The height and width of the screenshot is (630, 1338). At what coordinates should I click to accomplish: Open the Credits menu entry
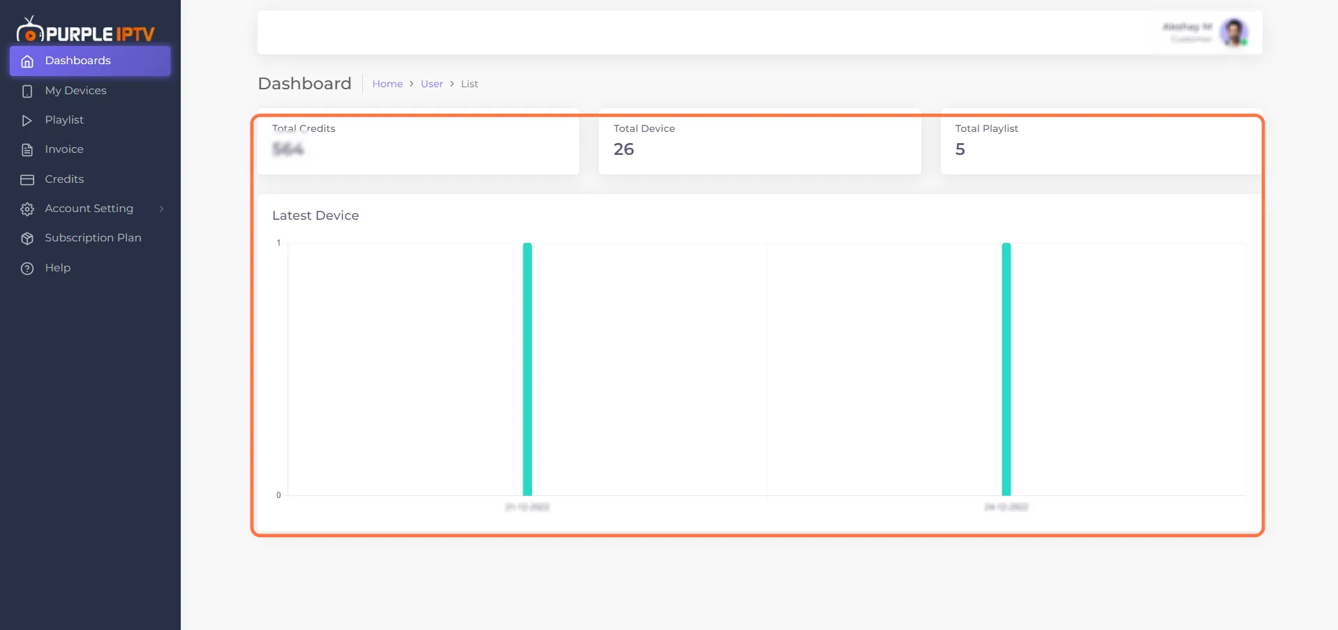(x=90, y=179)
